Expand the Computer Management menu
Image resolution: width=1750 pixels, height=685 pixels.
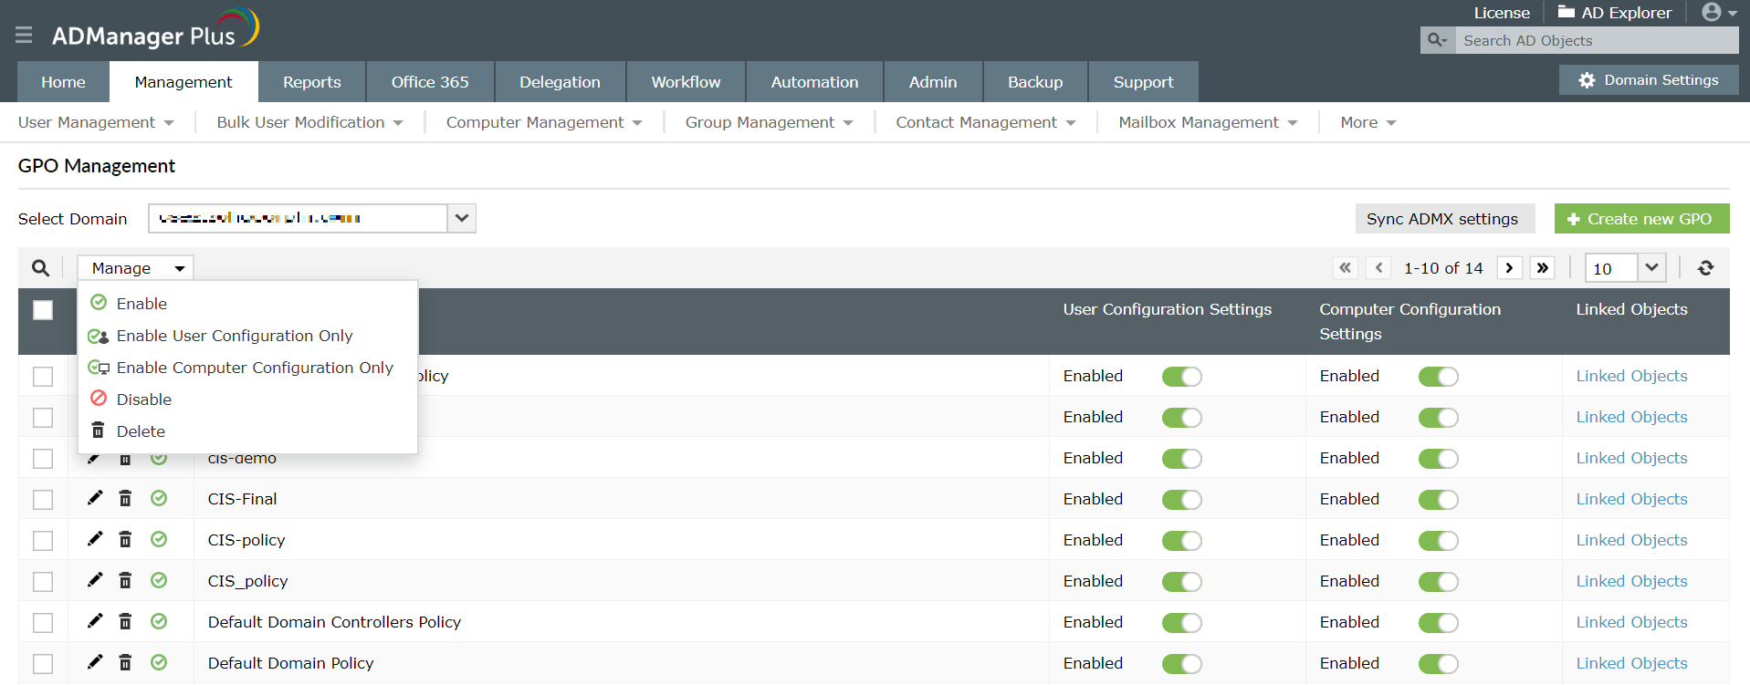[x=544, y=122]
